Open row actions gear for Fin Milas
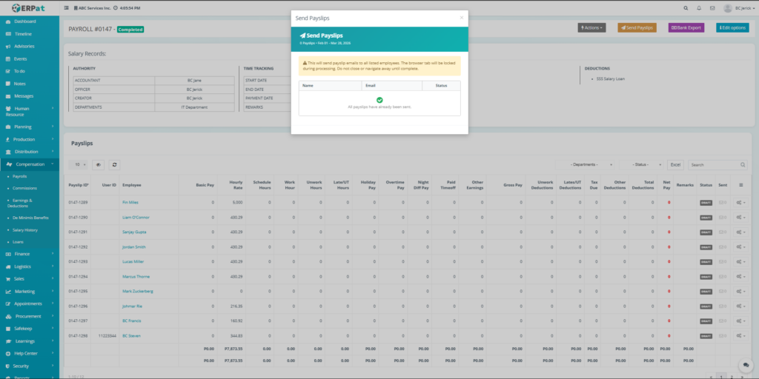The width and height of the screenshot is (759, 379). tap(741, 202)
